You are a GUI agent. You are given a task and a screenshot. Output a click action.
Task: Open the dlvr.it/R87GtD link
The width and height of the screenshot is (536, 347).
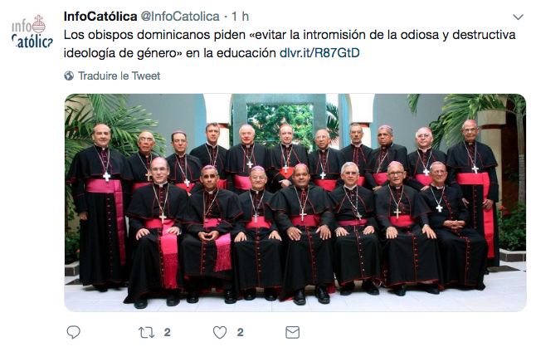319,53
